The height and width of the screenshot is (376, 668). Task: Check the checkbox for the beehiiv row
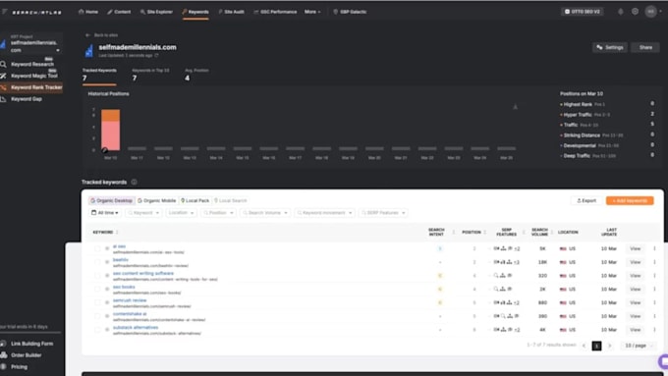pos(97,262)
